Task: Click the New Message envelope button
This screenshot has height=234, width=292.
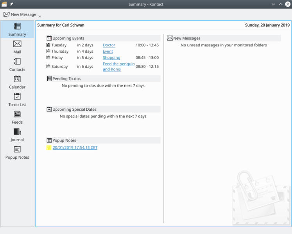Action: 20,14
